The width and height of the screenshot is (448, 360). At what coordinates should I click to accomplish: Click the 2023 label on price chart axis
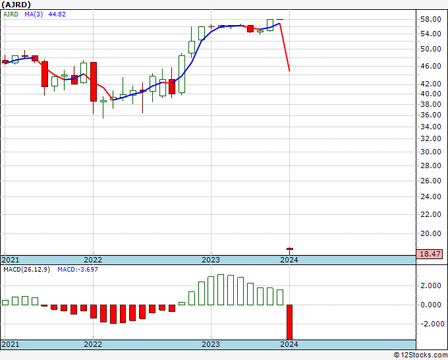tap(211, 260)
